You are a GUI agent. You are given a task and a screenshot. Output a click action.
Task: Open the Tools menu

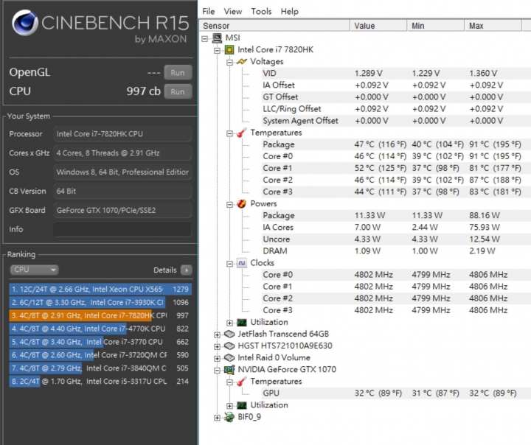(x=261, y=12)
